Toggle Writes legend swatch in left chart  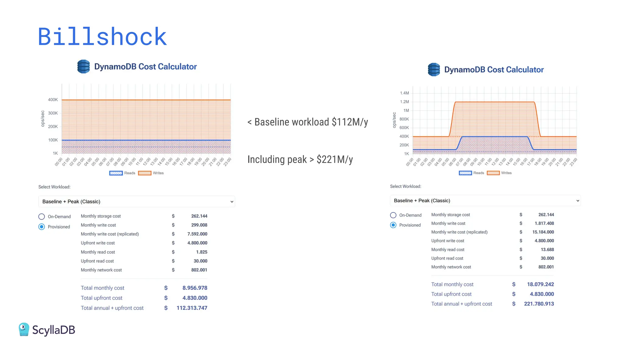coord(145,173)
